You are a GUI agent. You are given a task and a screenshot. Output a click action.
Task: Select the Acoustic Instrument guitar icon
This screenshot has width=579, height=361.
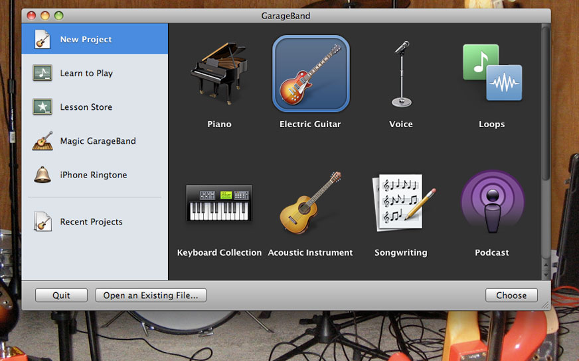point(311,203)
